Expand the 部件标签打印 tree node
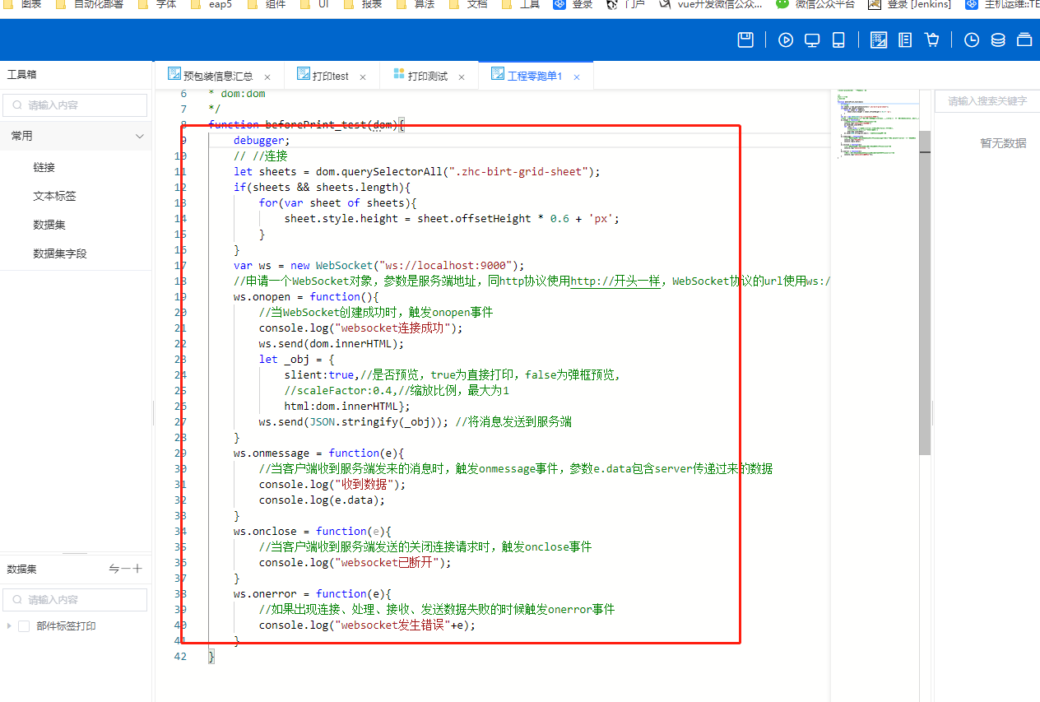Image resolution: width=1040 pixels, height=702 pixels. pos(9,626)
